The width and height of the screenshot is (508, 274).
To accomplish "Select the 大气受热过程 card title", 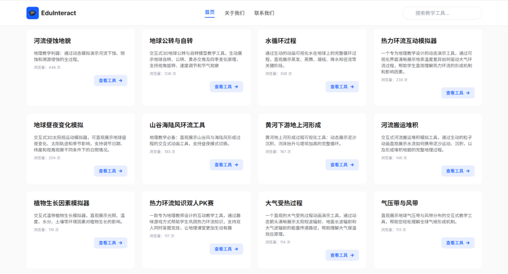I will [284, 203].
